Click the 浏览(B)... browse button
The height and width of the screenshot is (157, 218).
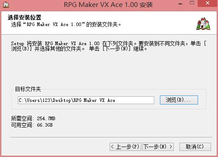click(179, 100)
